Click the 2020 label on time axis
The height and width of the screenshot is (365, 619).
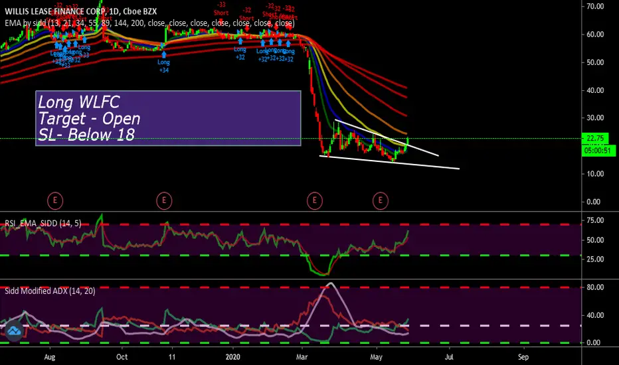tap(233, 357)
